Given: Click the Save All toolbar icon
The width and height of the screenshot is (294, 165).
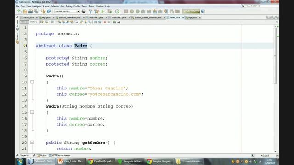Looking at the screenshot, I should [x=36, y=11].
